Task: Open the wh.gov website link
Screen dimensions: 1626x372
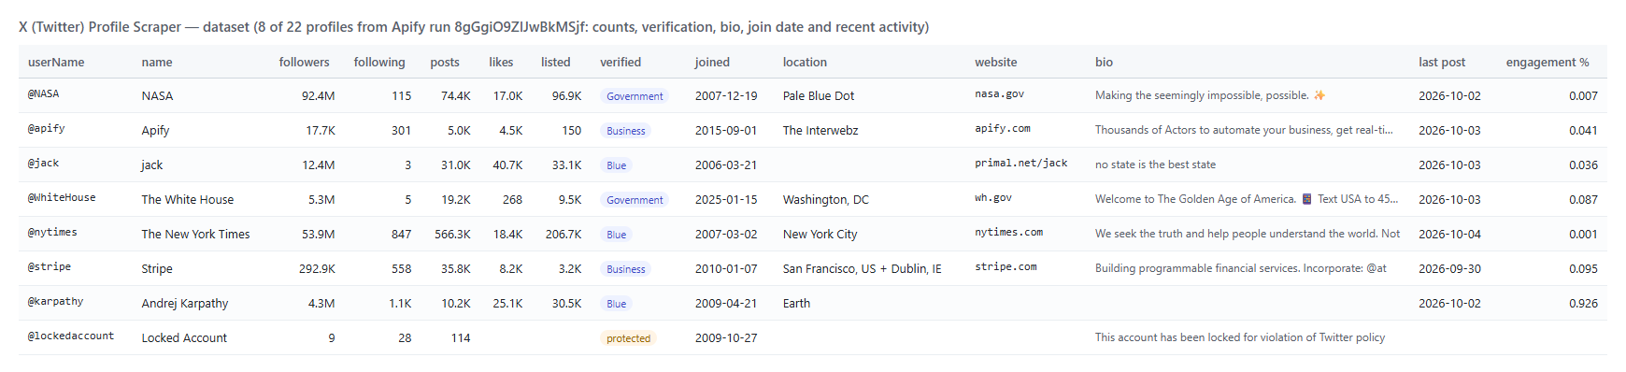Action: click(993, 198)
